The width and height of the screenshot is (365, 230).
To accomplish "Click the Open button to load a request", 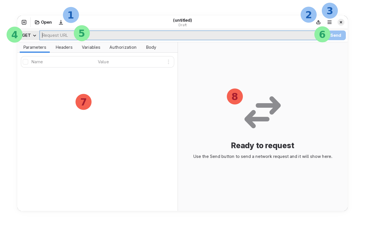I will (46, 22).
